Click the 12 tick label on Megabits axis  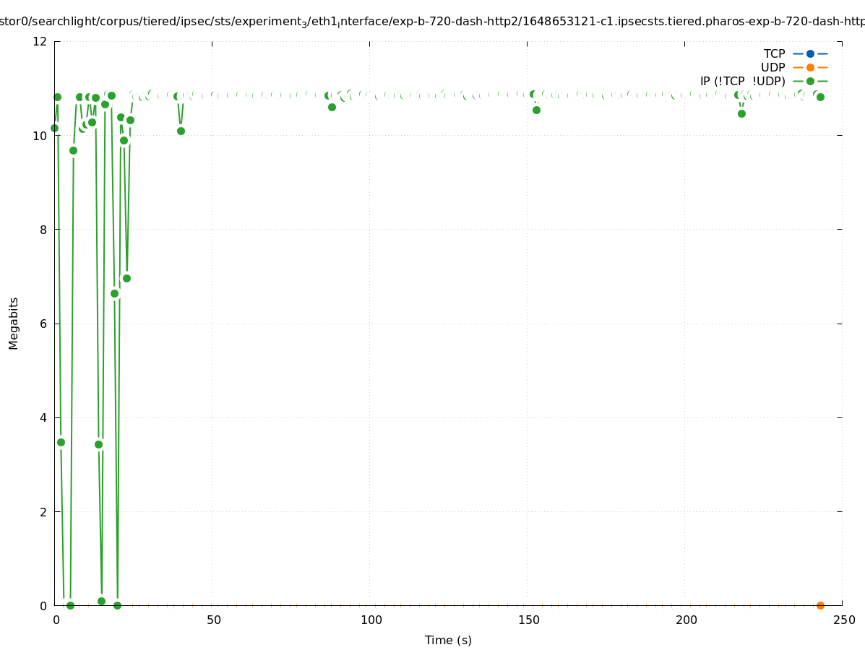40,41
